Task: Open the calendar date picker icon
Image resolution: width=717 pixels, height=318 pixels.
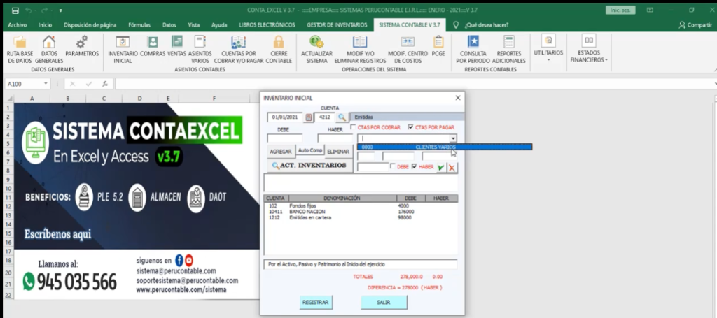Action: pos(309,117)
